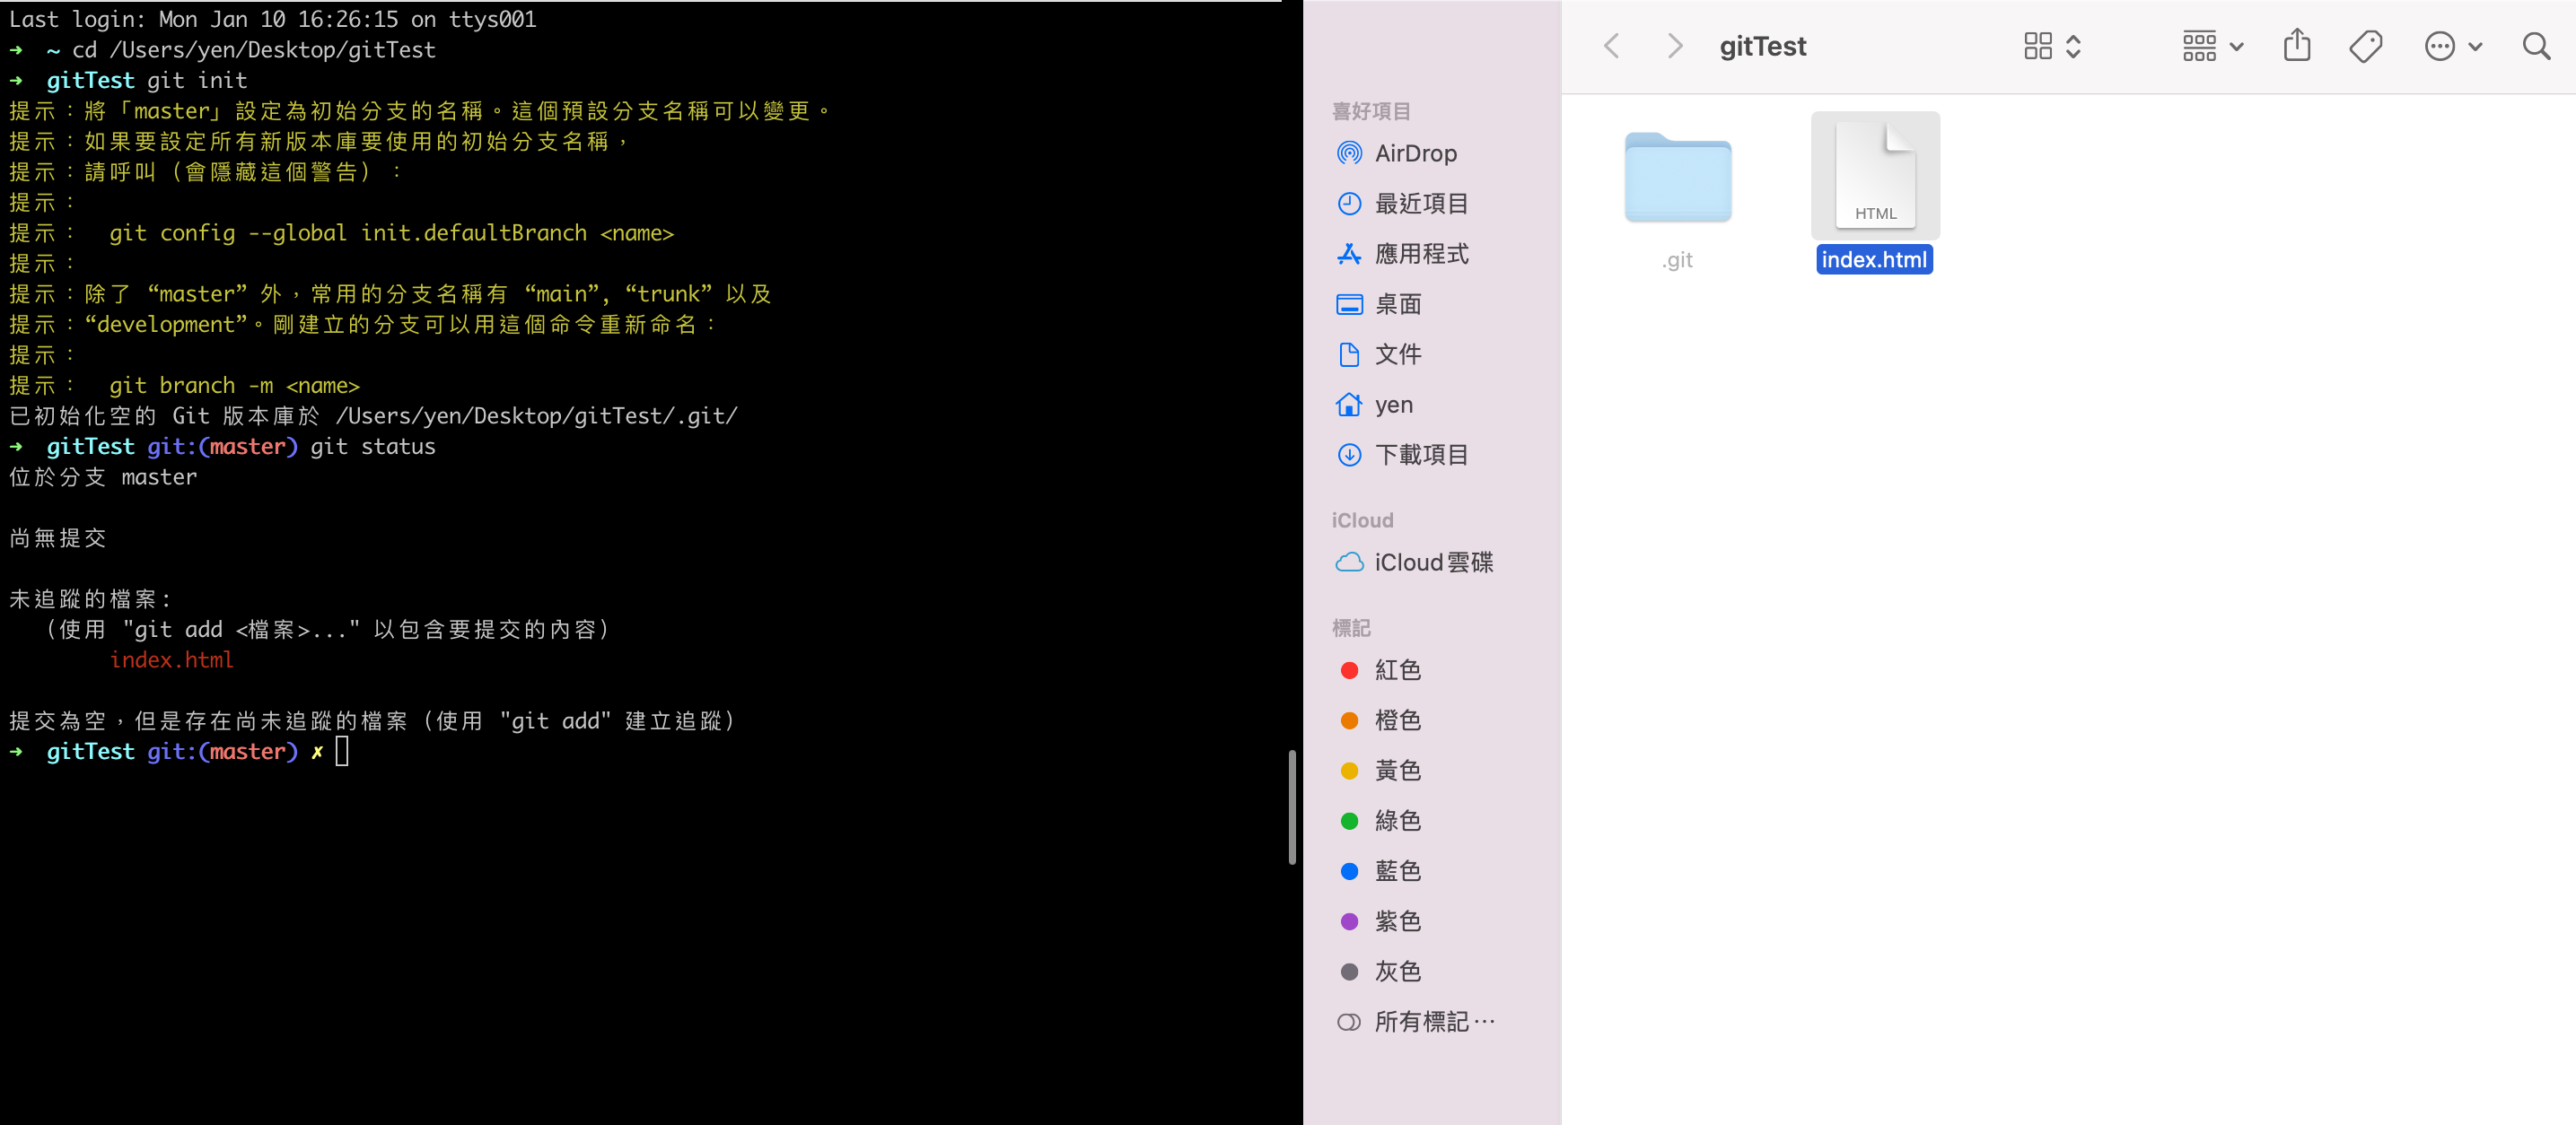Open 桌面 in the Finder sidebar
Image resolution: width=2576 pixels, height=1125 pixels.
click(x=1398, y=304)
